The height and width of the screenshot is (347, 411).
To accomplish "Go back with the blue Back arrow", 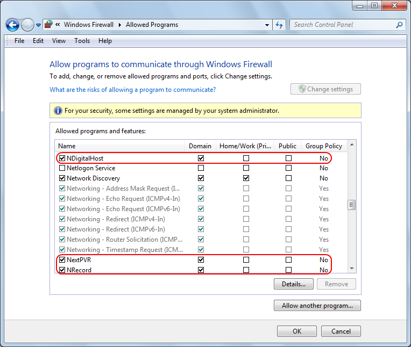I will point(12,25).
